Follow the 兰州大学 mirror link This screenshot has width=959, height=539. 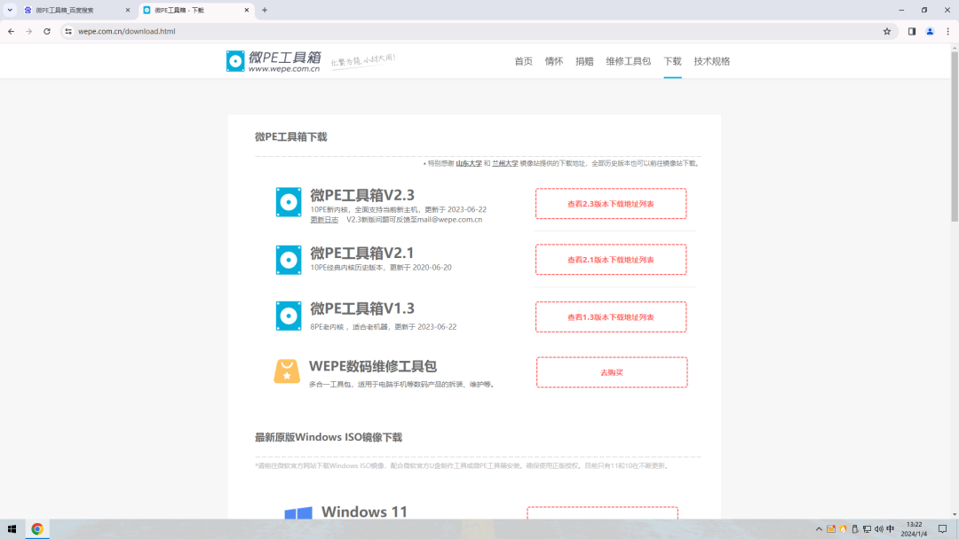pos(505,163)
